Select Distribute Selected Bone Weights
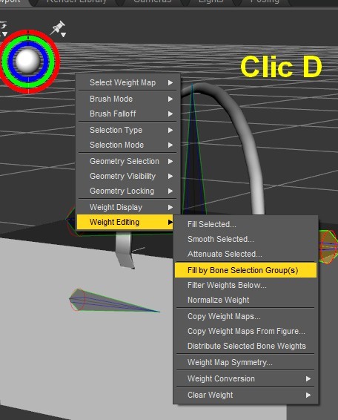Screen dimensions: 338x420 click(245, 346)
